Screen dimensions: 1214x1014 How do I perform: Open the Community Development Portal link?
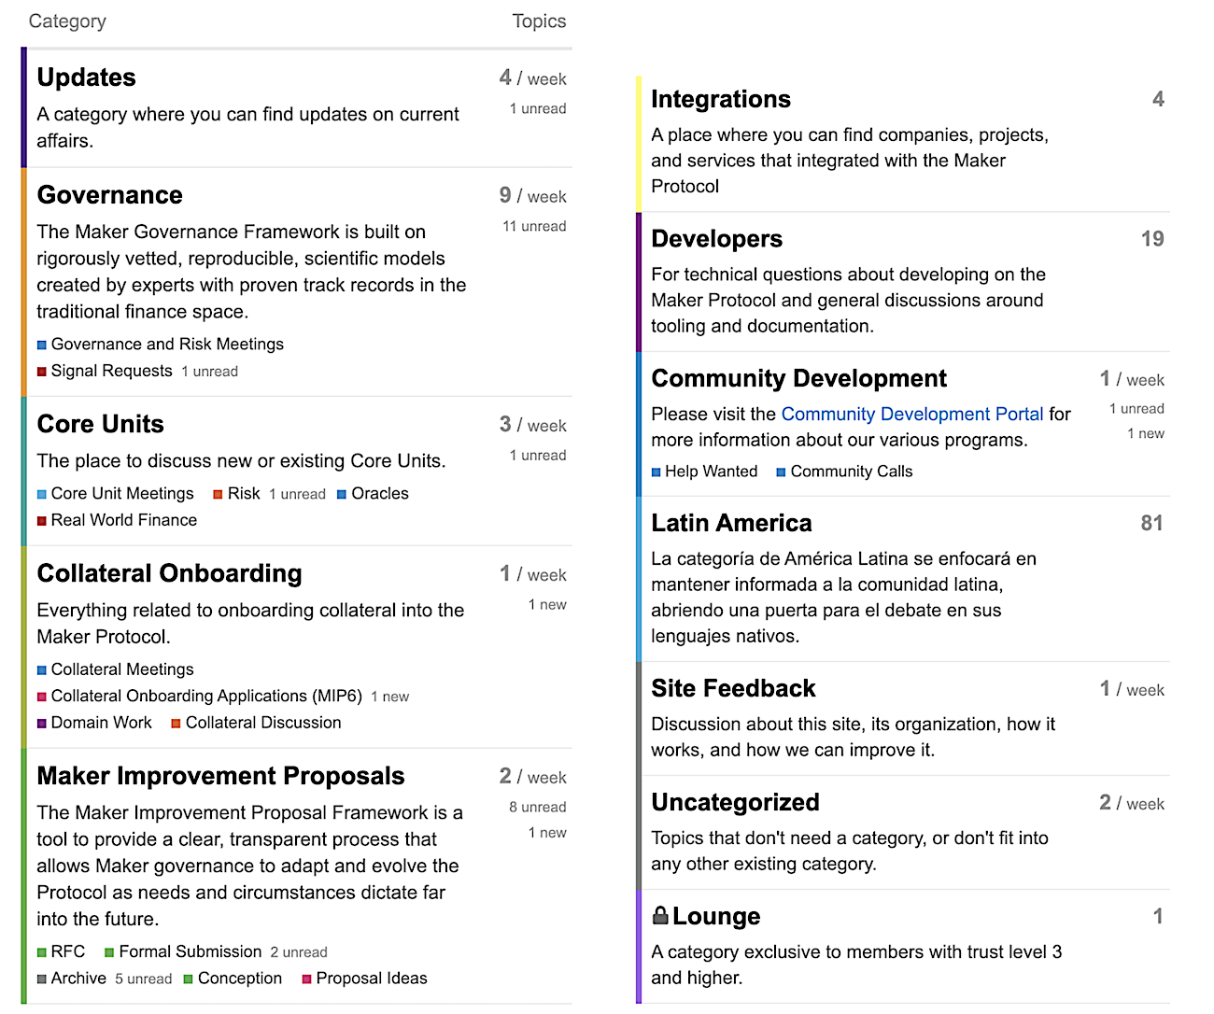click(x=911, y=414)
